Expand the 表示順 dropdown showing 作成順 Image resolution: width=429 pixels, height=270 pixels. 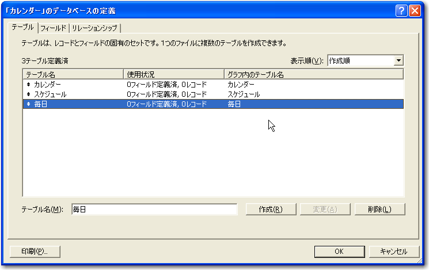point(398,60)
